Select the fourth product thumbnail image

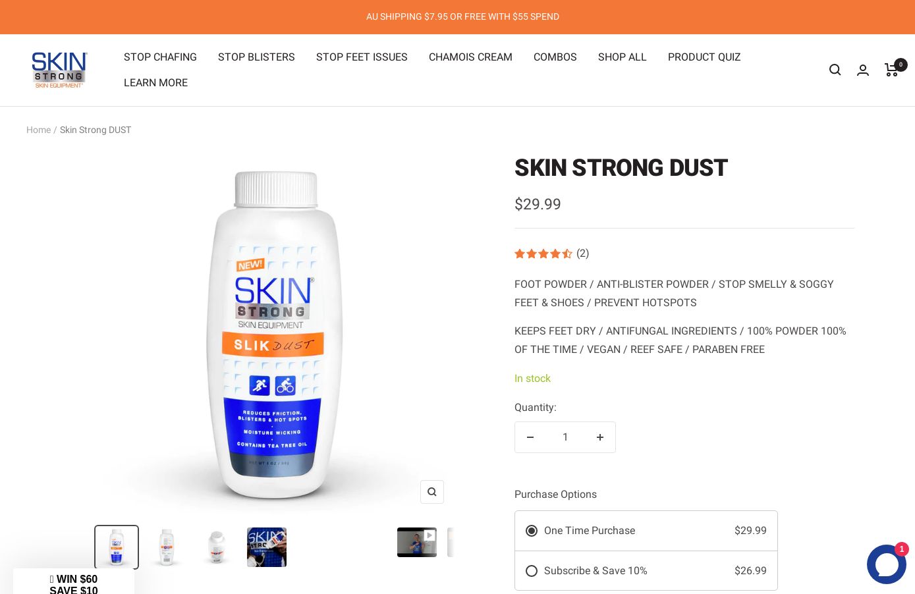[267, 547]
